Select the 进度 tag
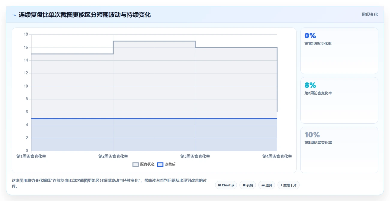 coord(266,185)
